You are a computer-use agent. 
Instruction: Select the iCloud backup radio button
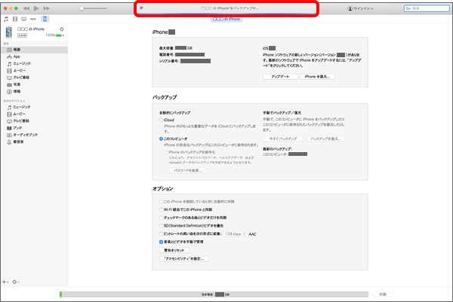[x=161, y=120]
